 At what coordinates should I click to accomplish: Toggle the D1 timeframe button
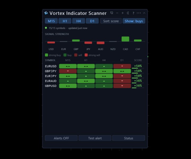click(x=92, y=21)
